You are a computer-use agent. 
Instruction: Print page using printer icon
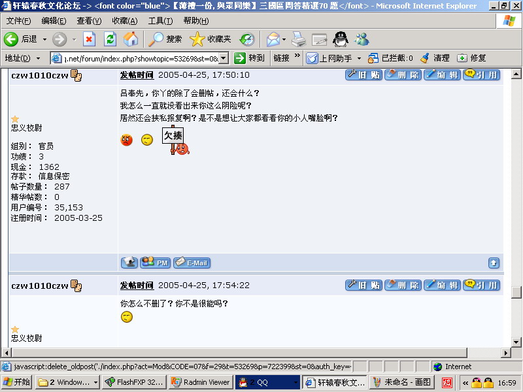click(299, 39)
